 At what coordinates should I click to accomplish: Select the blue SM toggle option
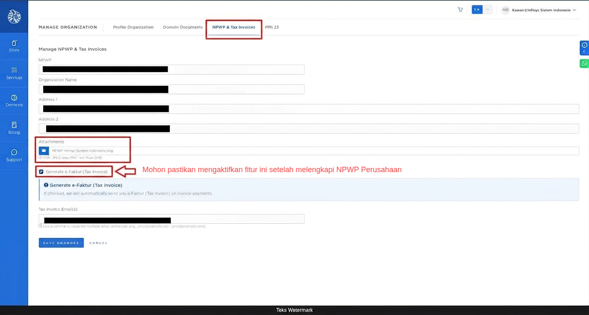coord(477,10)
